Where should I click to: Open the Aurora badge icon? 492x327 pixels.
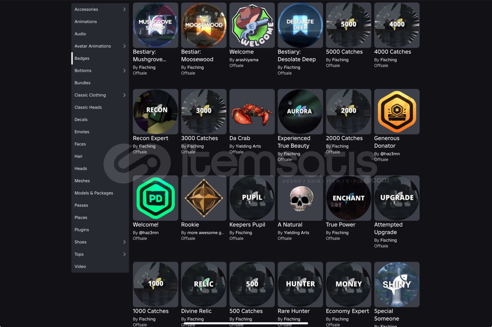pyautogui.click(x=300, y=112)
